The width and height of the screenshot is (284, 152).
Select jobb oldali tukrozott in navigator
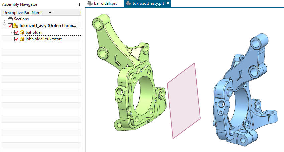point(43,39)
